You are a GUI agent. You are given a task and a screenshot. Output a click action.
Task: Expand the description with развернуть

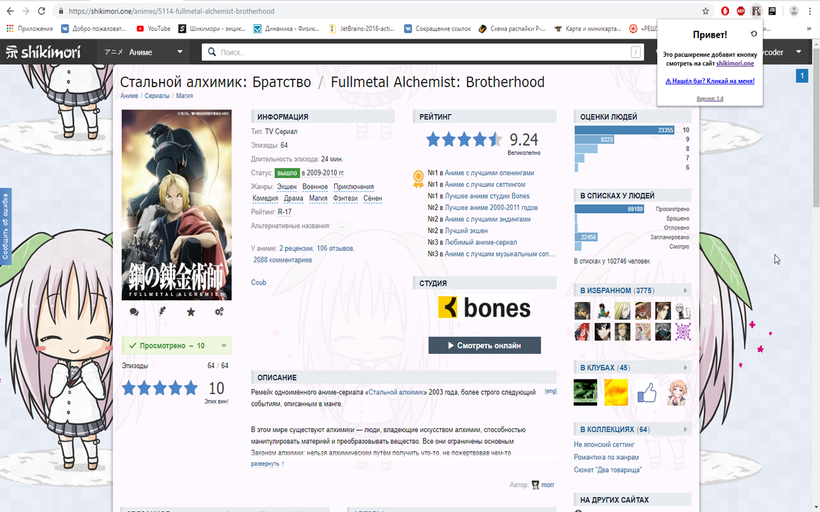click(268, 463)
